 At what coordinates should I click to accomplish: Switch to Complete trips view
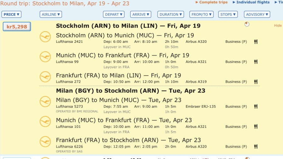[213, 2]
